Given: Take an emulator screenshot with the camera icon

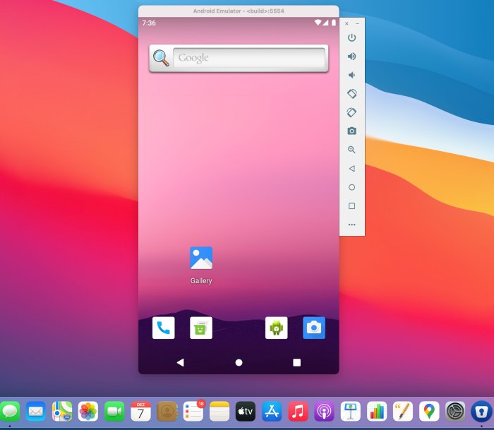Looking at the screenshot, I should (351, 131).
